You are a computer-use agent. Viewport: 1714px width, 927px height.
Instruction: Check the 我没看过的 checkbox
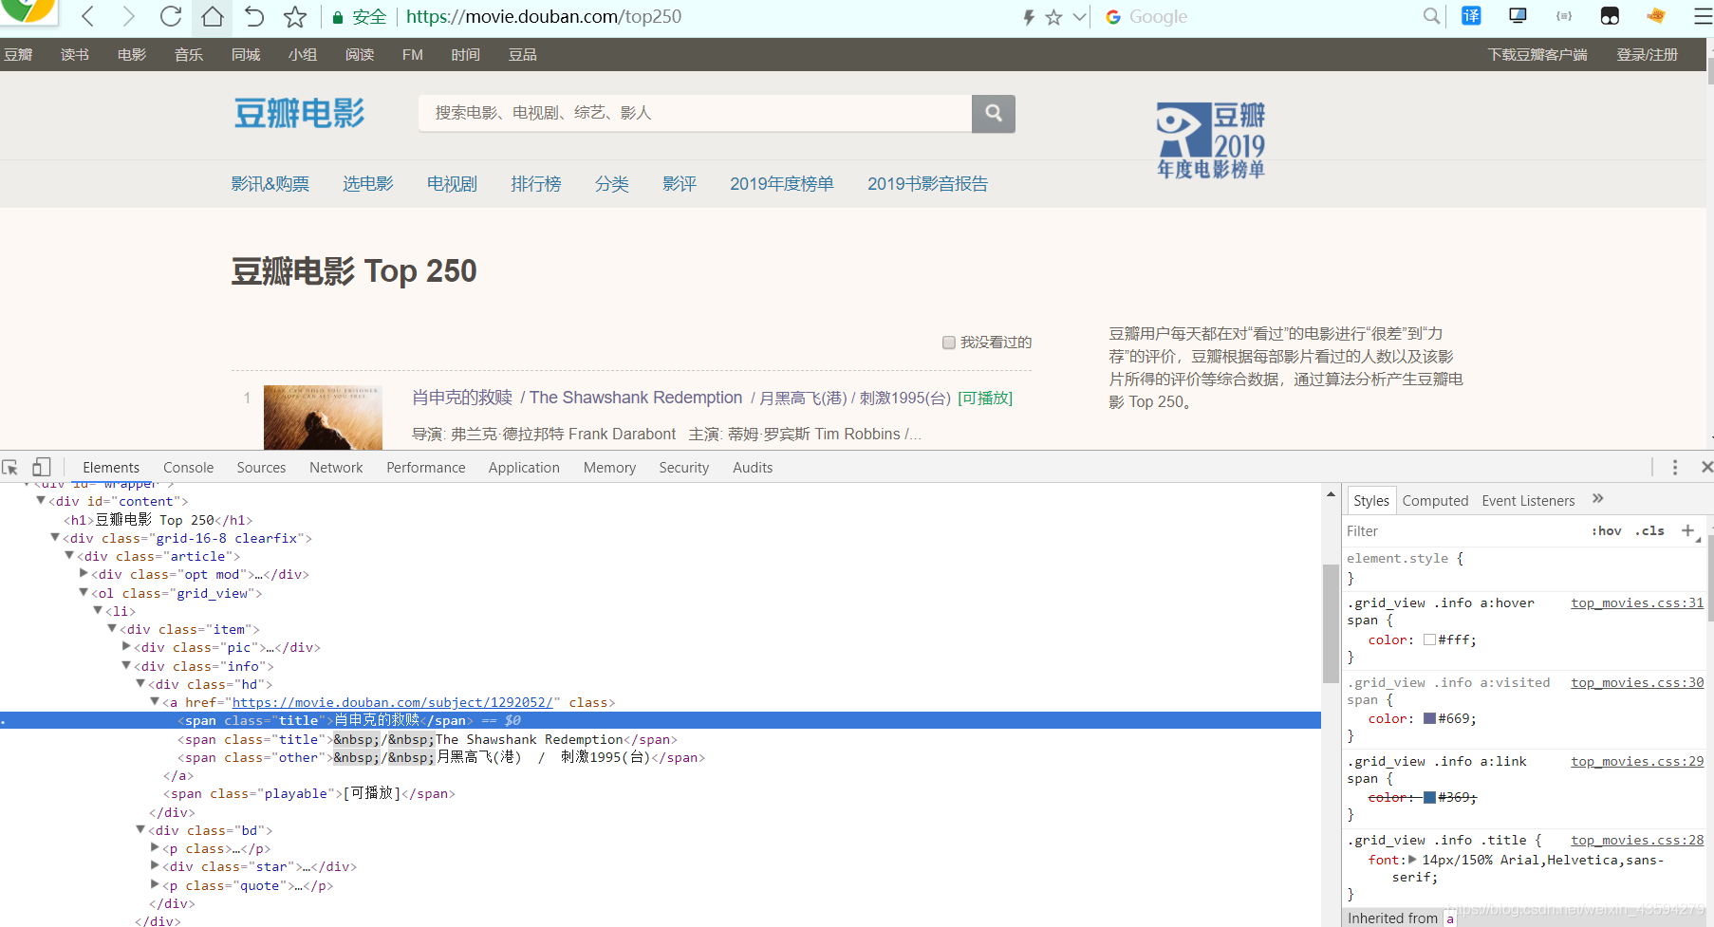948,343
